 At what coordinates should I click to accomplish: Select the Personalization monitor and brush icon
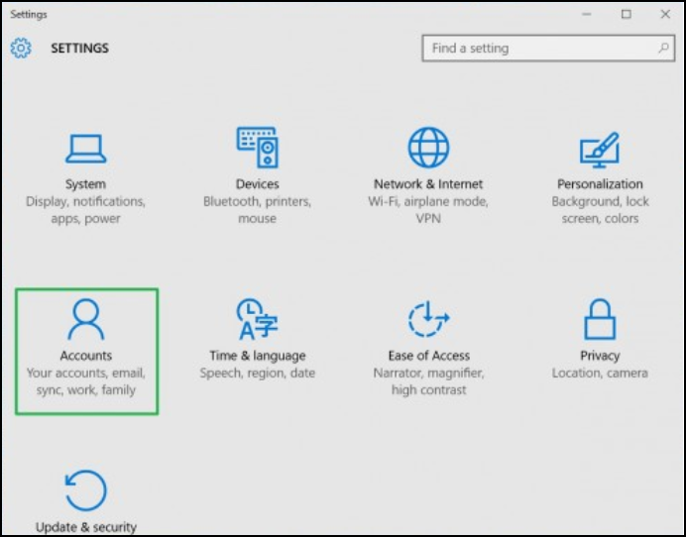coord(600,149)
